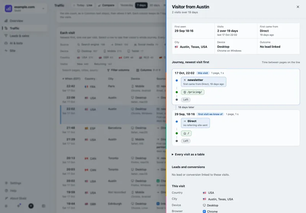The height and width of the screenshot is (213, 306).
Task: Select the 7 days range tab
Action: pos(141,5)
